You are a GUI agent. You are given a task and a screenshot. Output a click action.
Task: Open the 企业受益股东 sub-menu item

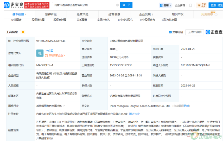tap(125, 20)
